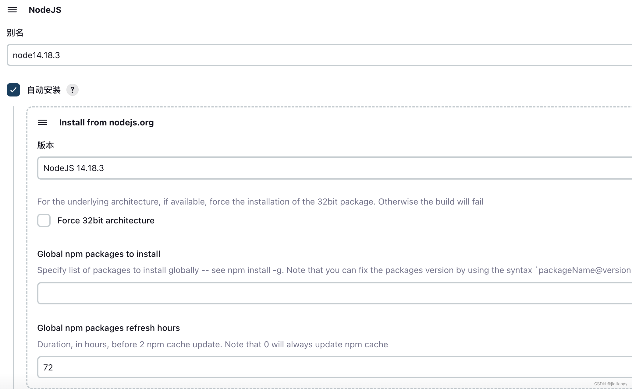This screenshot has height=389, width=632.
Task: Click the drag handle beside NodeJS heading
Action: point(12,10)
